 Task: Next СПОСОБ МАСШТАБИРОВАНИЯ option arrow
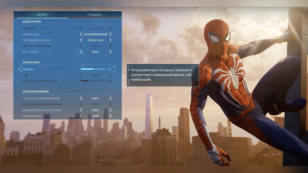point(110,98)
